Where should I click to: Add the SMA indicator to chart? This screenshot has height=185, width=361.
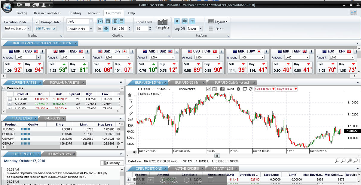(x=131, y=120)
